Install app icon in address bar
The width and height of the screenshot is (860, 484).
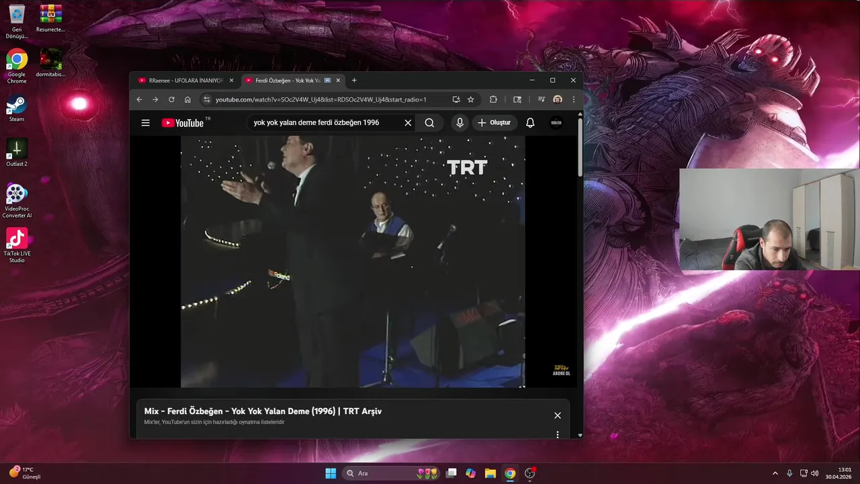(456, 99)
